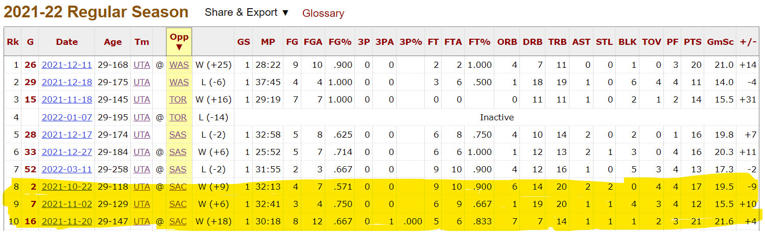Click the UTA team link in row one
The image size is (765, 234).
tap(141, 65)
